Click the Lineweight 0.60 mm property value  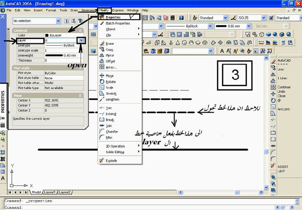(64, 56)
